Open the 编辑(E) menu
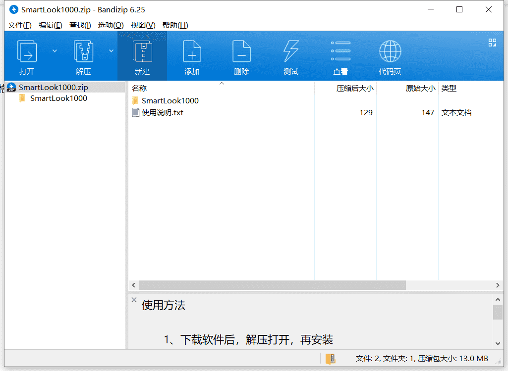Screen dimensions: 508x371 pyautogui.click(x=50, y=25)
